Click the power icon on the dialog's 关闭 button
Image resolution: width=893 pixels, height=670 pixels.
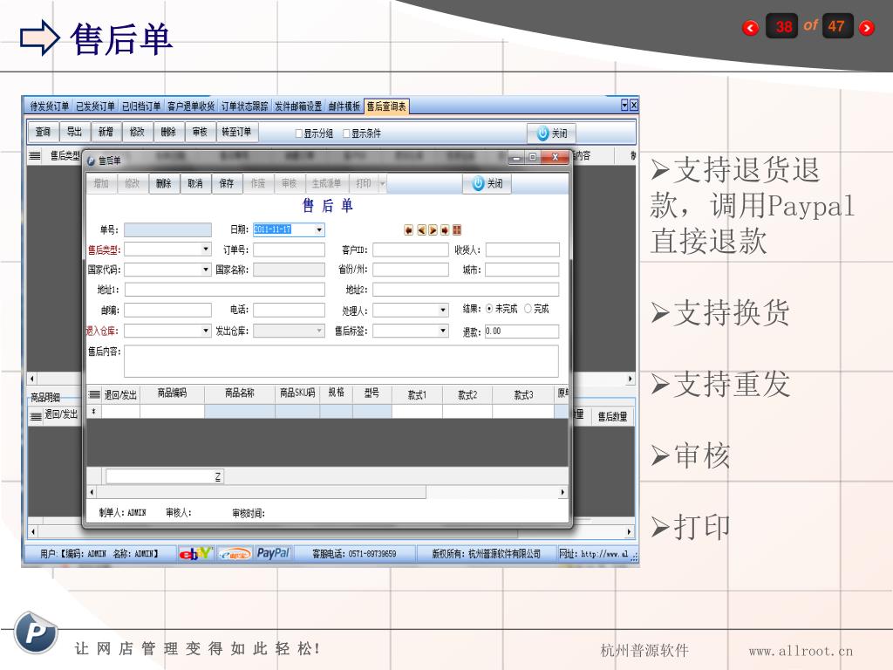[x=478, y=183]
